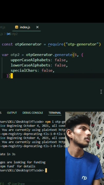This screenshot has height=185, width=104.
Task: Click the JS file icon on index.js tab
Action: pos(17,27)
